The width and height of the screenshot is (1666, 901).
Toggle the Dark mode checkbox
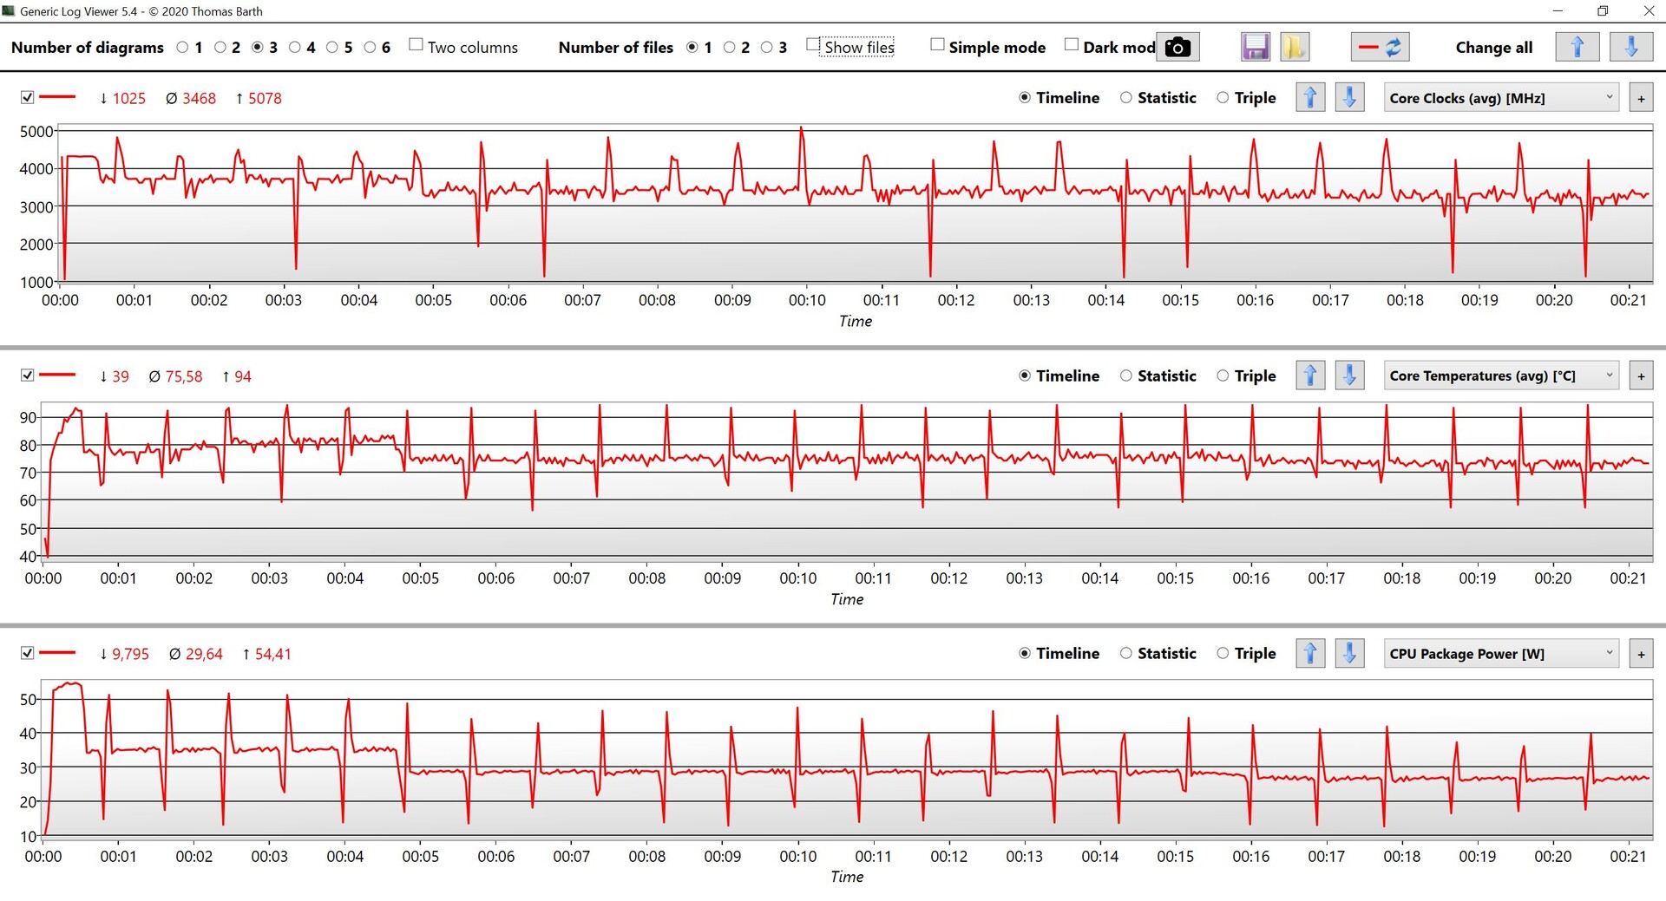tap(1072, 45)
